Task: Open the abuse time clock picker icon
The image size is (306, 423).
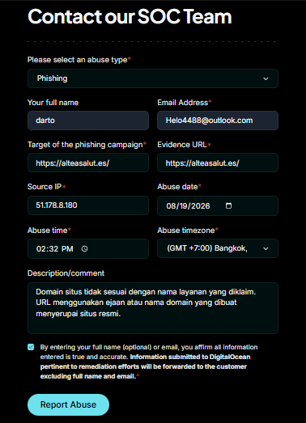Action: click(84, 248)
